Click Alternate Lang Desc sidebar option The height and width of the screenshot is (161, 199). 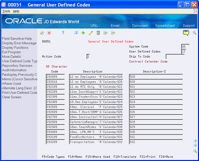click(19, 88)
